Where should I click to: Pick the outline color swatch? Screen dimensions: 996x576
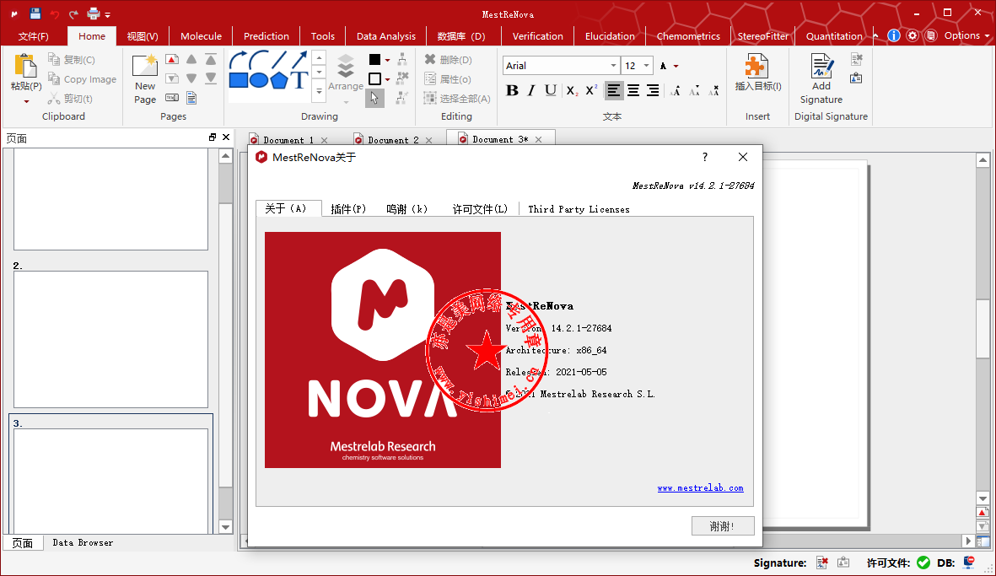point(374,78)
